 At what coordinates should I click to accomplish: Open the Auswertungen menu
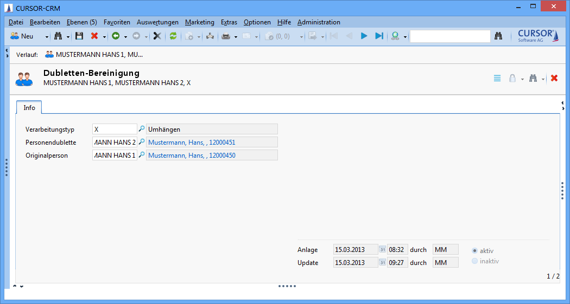[x=157, y=22]
